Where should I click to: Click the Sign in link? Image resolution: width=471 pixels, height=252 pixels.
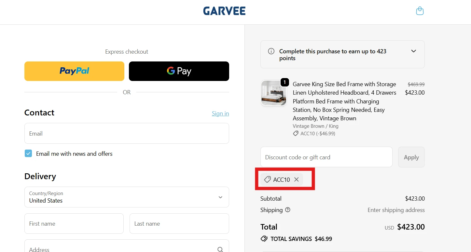point(220,113)
